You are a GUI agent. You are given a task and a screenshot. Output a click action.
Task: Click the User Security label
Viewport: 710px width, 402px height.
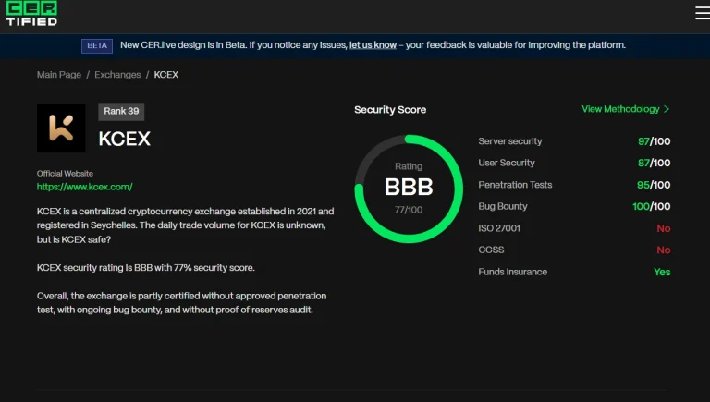pyautogui.click(x=507, y=163)
